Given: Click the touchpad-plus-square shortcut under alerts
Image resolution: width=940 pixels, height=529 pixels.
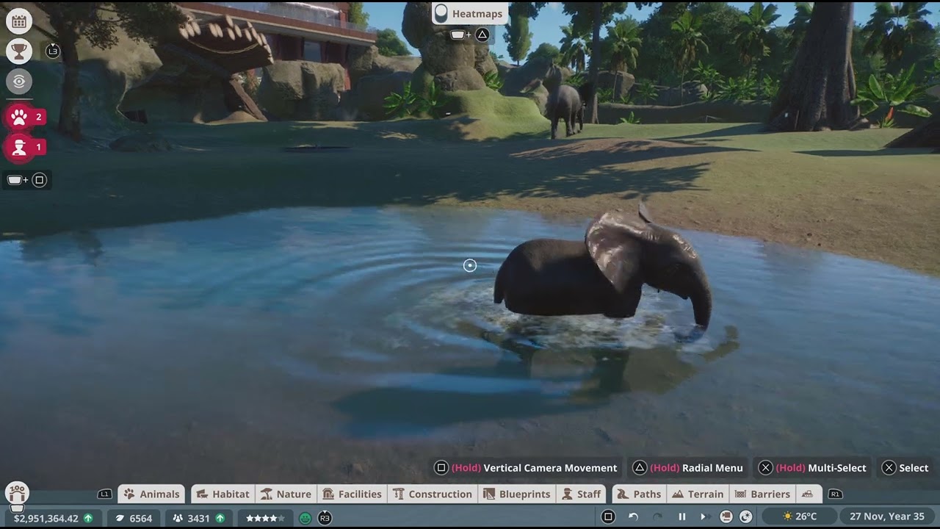Looking at the screenshot, I should click(x=27, y=180).
